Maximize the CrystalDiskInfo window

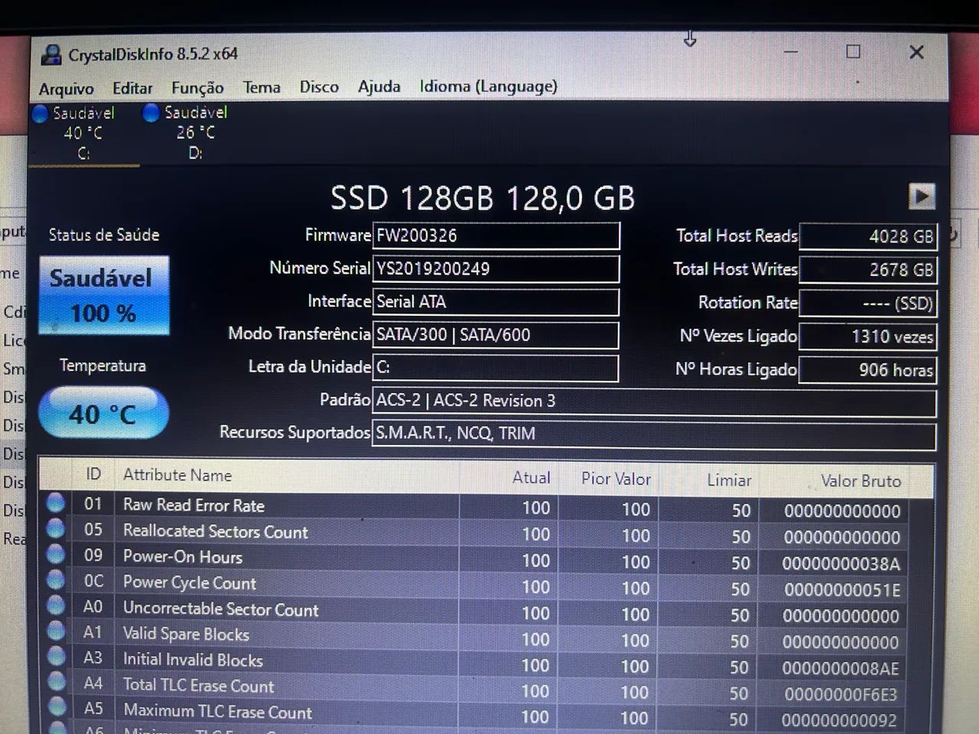coord(853,52)
